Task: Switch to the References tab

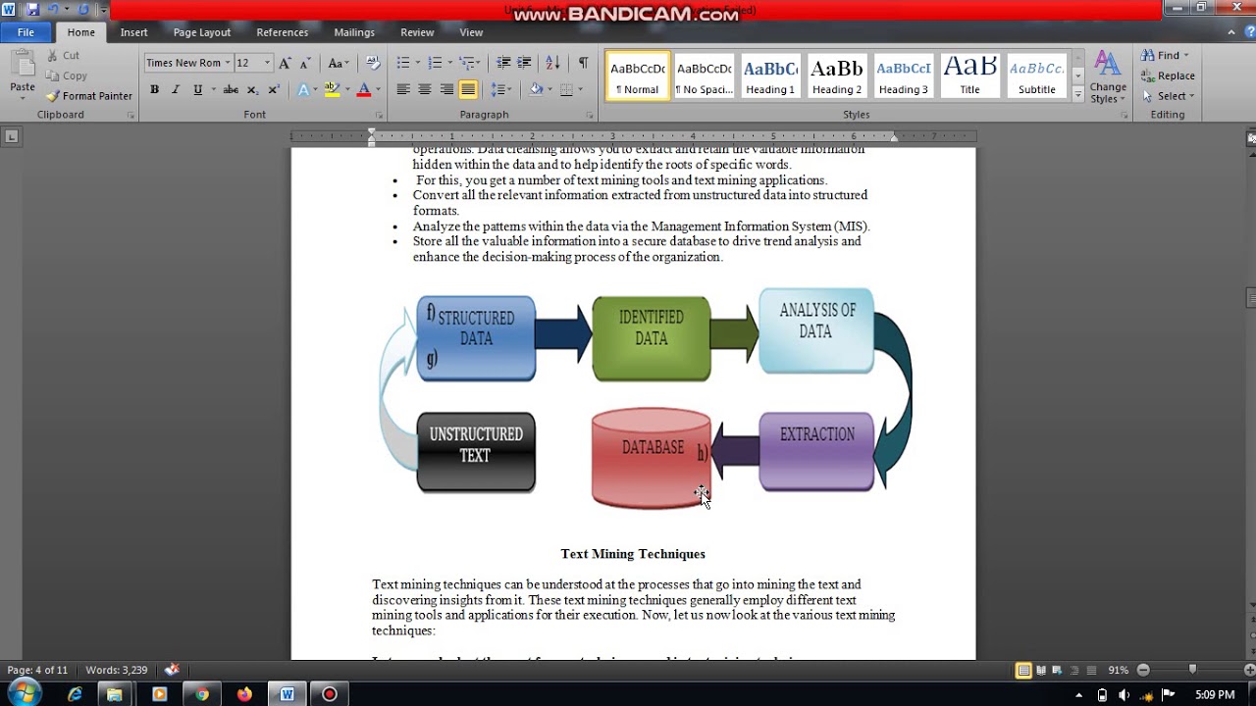Action: [x=283, y=32]
